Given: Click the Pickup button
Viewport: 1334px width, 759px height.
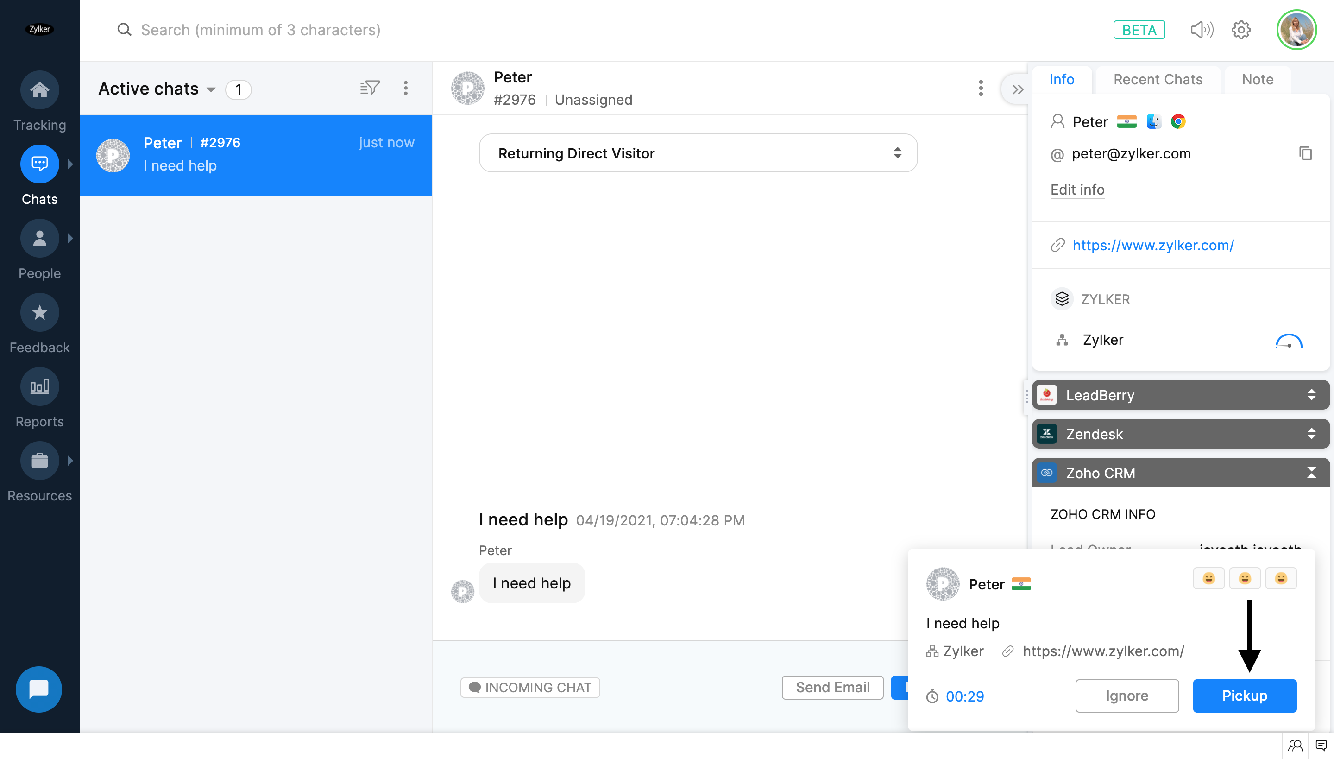Looking at the screenshot, I should (1244, 696).
